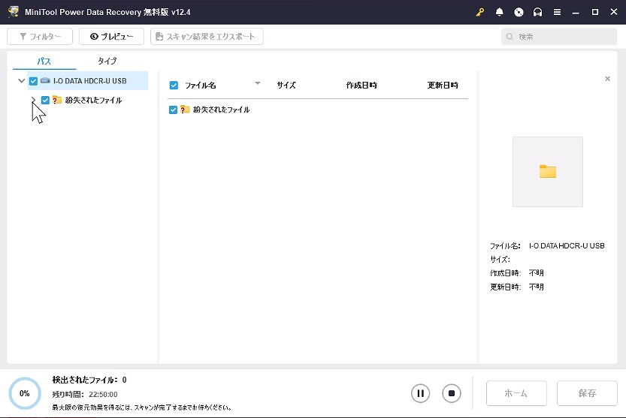Focus the 検索 search field
This screenshot has height=418, width=626.
pyautogui.click(x=559, y=37)
